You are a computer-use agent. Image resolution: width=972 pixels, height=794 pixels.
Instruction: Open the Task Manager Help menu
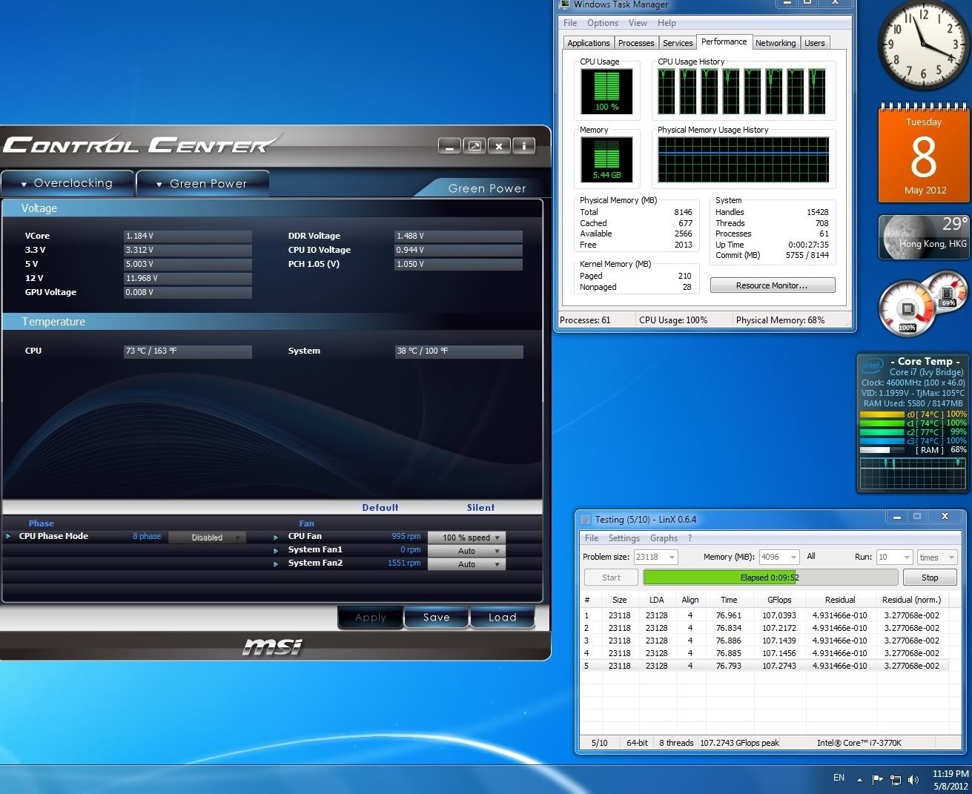[667, 23]
